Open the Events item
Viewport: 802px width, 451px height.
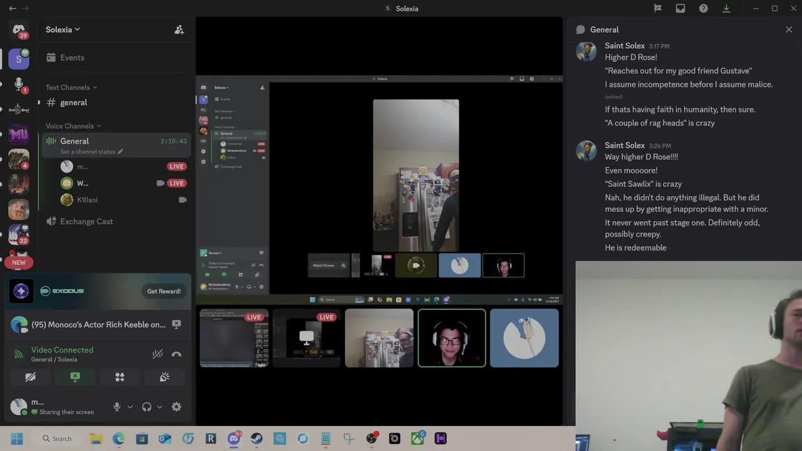tap(72, 58)
